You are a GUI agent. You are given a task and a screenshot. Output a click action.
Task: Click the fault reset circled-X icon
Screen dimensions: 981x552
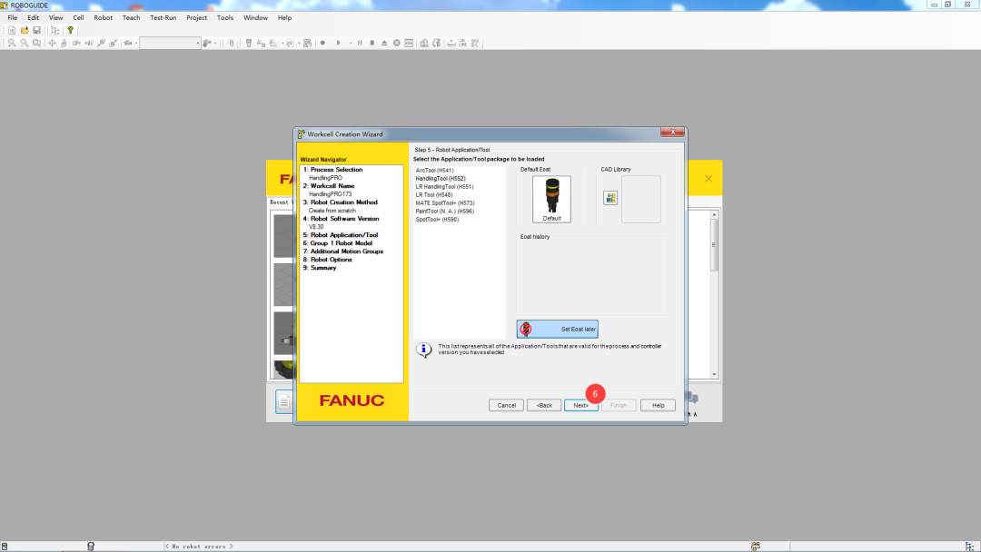[x=397, y=44]
